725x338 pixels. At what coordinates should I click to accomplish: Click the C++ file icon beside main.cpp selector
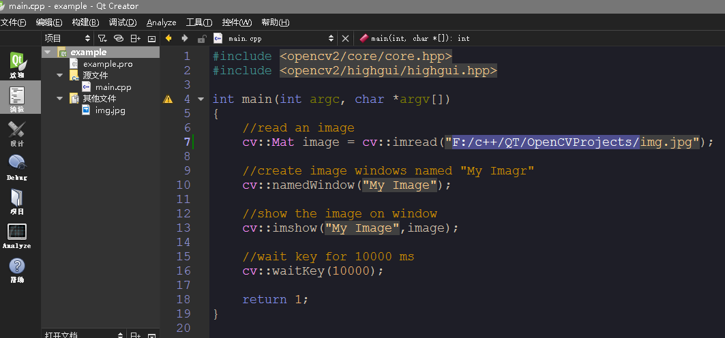pyautogui.click(x=218, y=38)
